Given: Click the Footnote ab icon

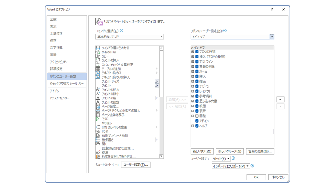Looking at the screenshot, I should pyautogui.click(x=98, y=152).
